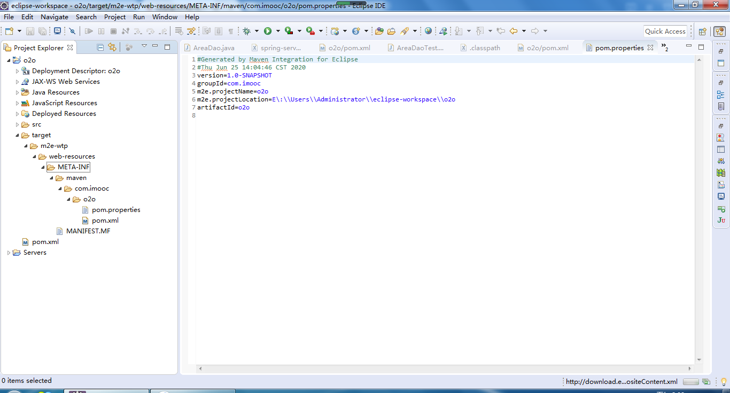The image size is (730, 393).
Task: Click the download progress bar in status bar
Action: (x=691, y=382)
